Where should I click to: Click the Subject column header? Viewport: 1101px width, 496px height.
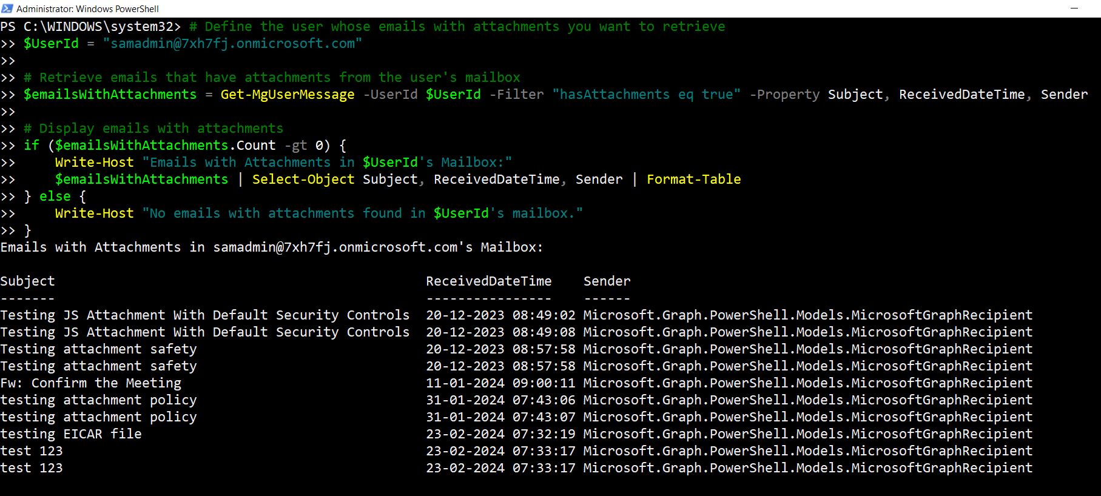pyautogui.click(x=27, y=281)
